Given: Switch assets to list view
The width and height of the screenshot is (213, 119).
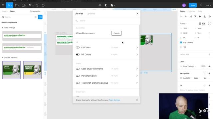Looking at the screenshot, I should [36, 17].
